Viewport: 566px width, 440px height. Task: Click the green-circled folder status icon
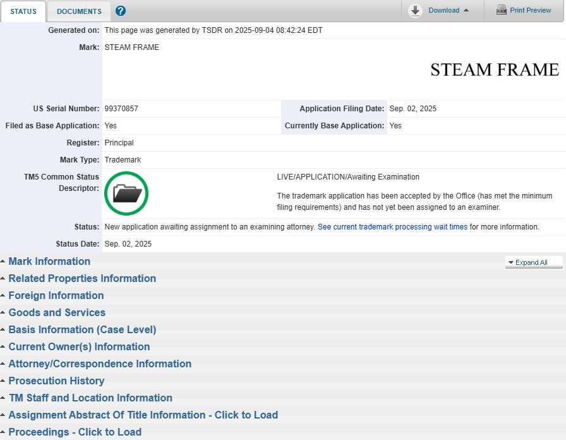click(x=126, y=193)
